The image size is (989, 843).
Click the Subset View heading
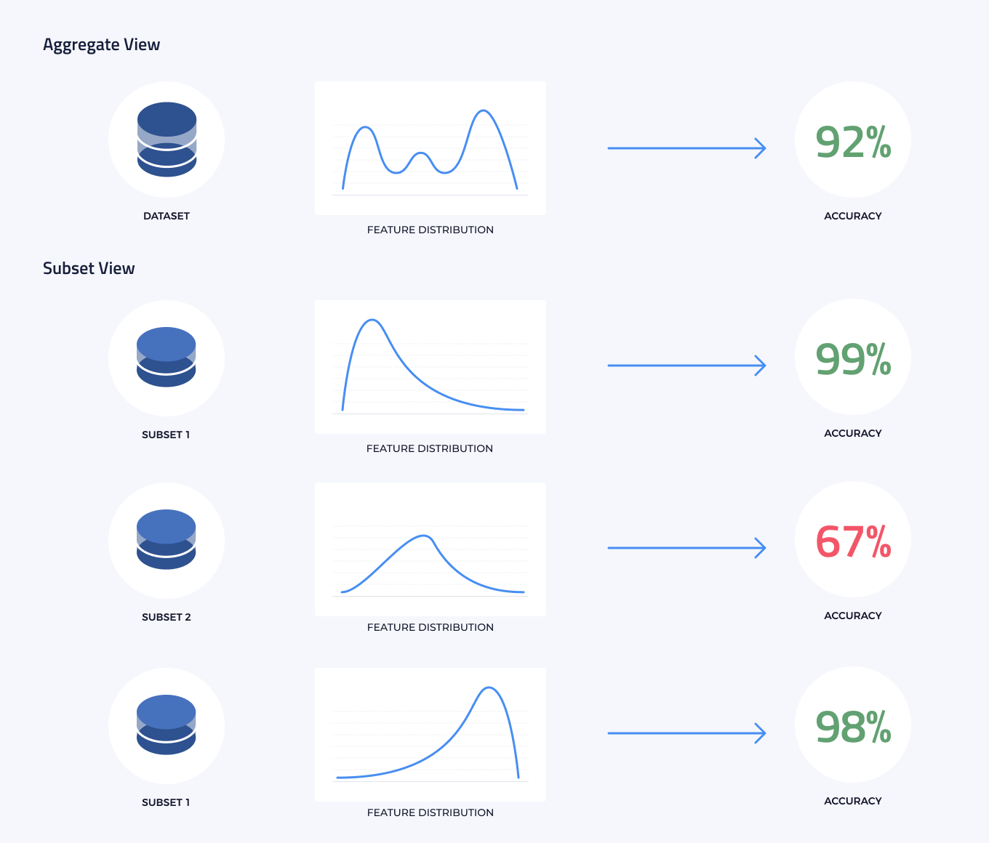(x=89, y=268)
